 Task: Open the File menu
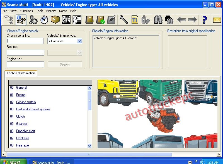(x=5, y=11)
